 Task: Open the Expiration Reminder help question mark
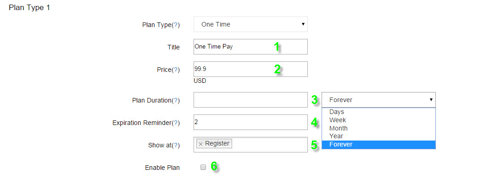tap(175, 123)
